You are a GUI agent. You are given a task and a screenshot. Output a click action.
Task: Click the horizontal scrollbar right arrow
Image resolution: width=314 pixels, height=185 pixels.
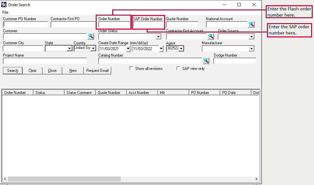pos(257,179)
